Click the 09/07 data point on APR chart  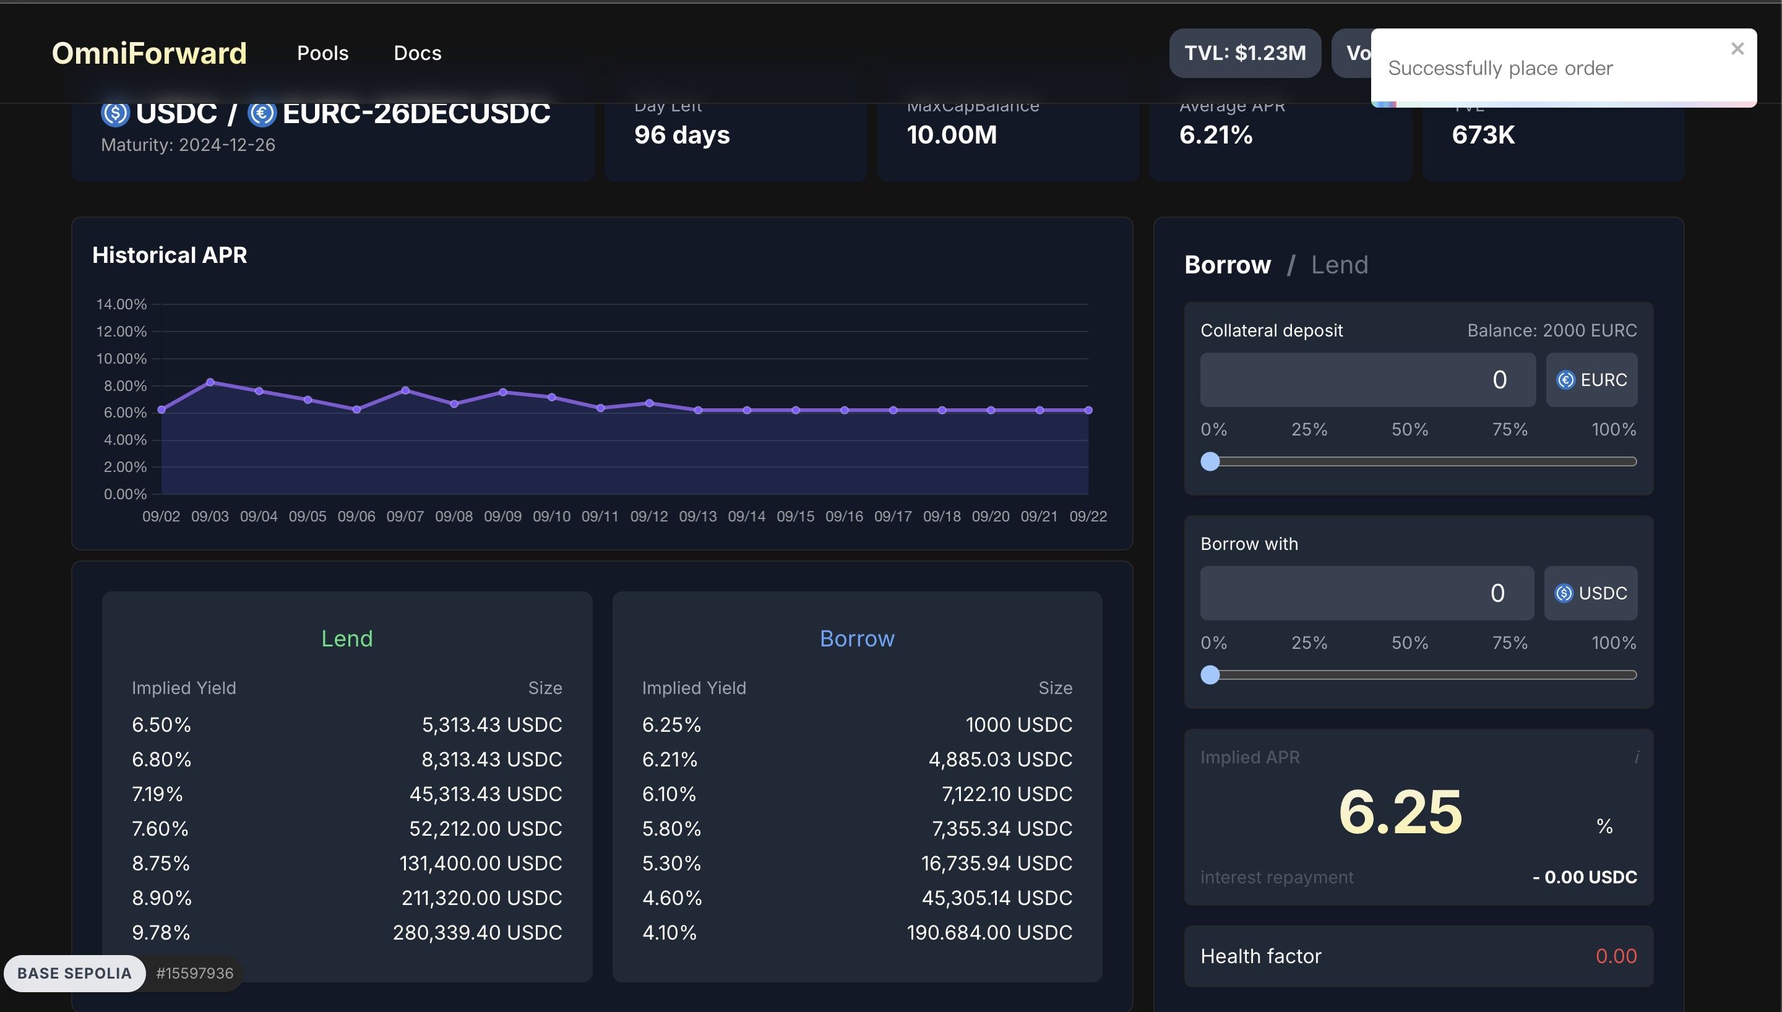point(405,390)
